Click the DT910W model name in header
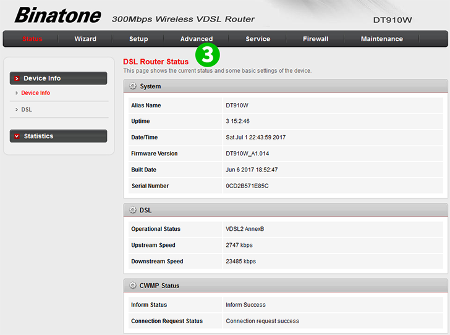Image resolution: width=450 pixels, height=335 pixels. [x=393, y=20]
